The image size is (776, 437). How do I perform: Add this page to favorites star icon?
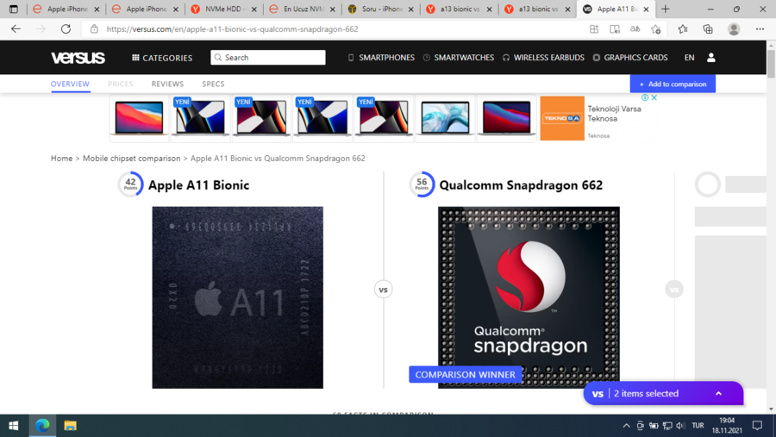click(656, 29)
